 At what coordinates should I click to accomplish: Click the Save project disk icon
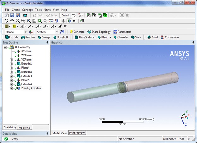tap(12, 15)
